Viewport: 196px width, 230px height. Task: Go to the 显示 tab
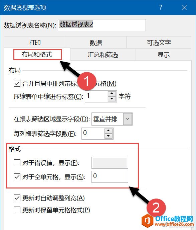(x=164, y=55)
